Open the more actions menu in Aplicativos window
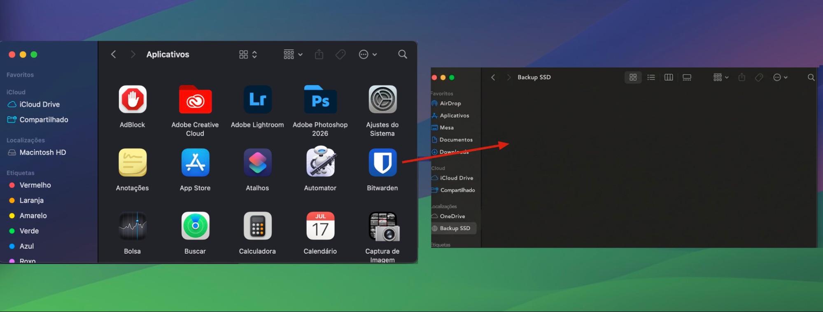This screenshot has width=823, height=312. [368, 54]
